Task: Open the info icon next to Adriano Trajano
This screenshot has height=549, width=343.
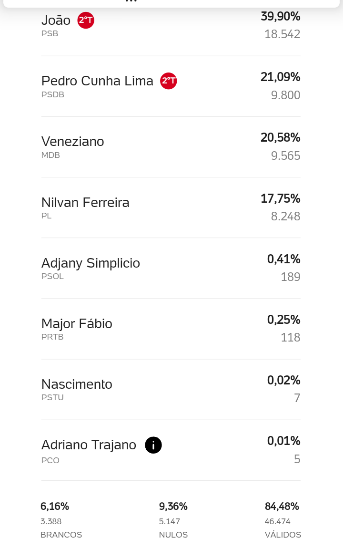Action: click(x=153, y=445)
